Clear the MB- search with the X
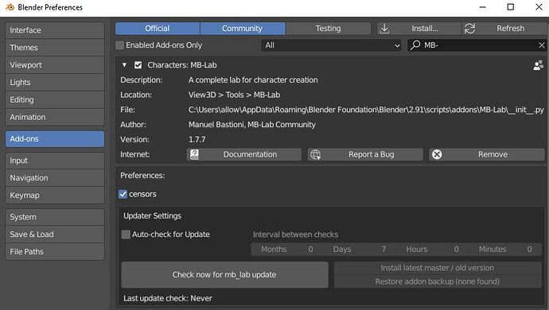The height and width of the screenshot is (310, 549). tap(542, 45)
